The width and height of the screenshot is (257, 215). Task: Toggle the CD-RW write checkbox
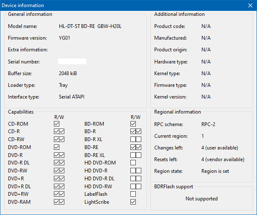pos(62,139)
